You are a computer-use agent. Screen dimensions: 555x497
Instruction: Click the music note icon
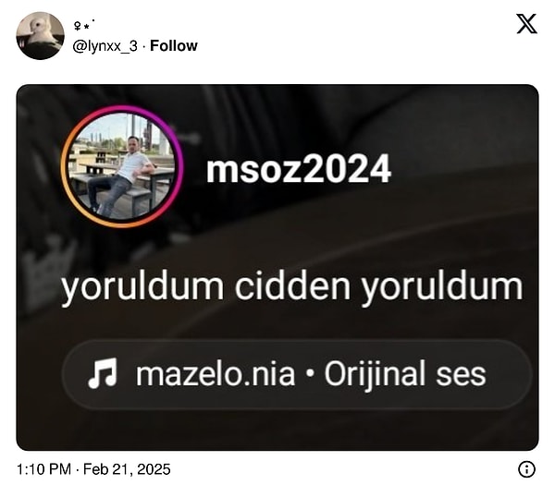coord(103,373)
